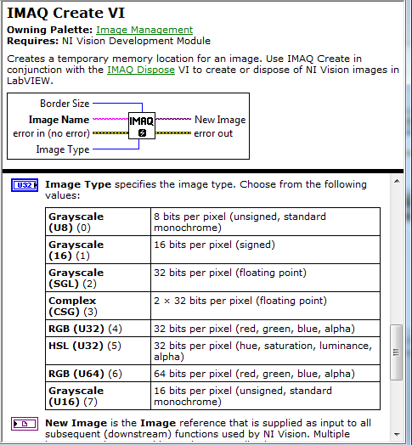Select the Grayscale (U8) (0) table cell

pyautogui.click(x=98, y=222)
